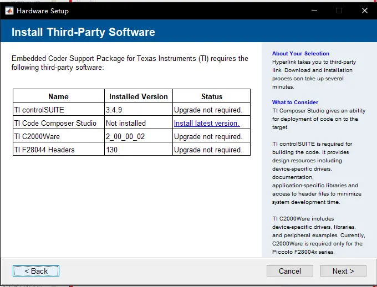Minimize the Hardware Setup window

[x=314, y=11]
